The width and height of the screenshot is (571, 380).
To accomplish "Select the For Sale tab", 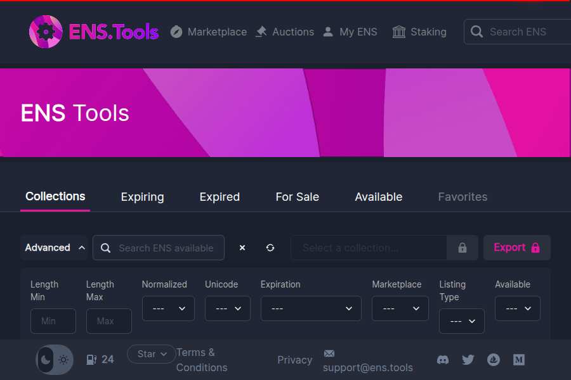I will click(297, 197).
